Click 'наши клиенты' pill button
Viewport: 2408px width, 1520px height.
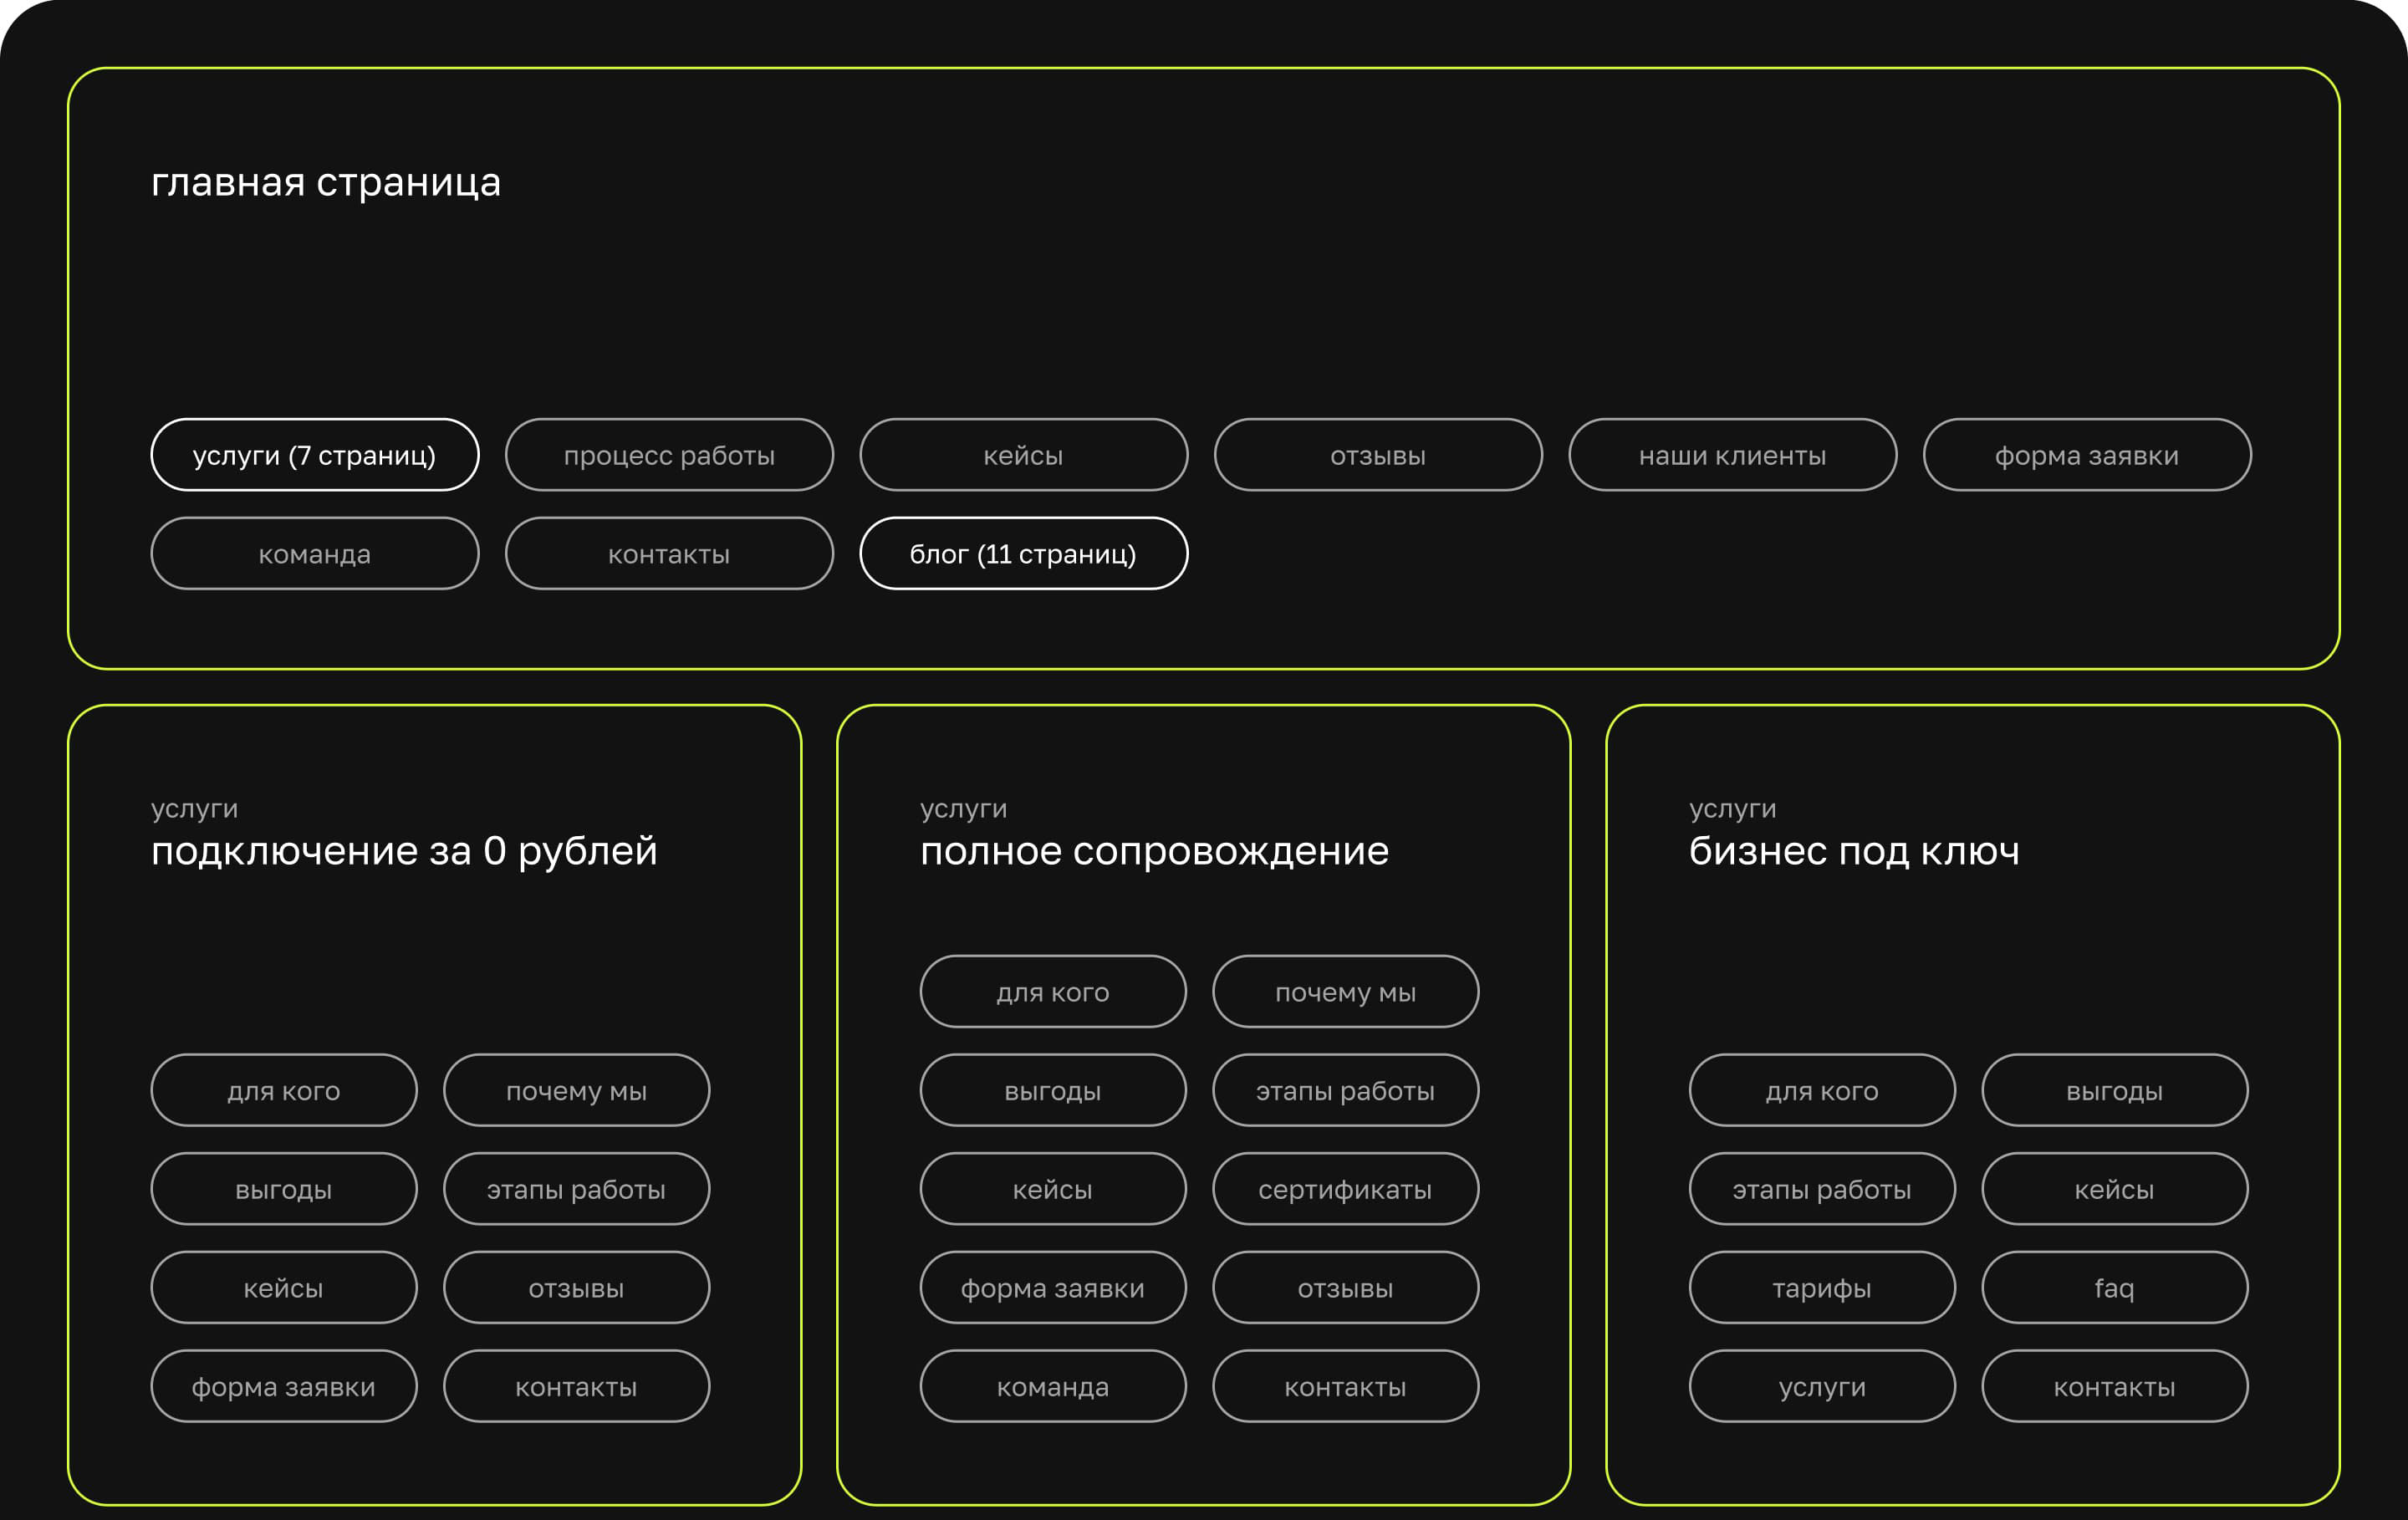coord(1732,455)
